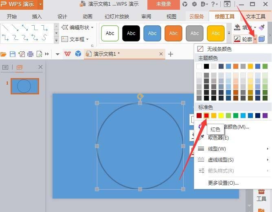Close the 演示文稿1 document tab
Viewport: 272px width, 212px height.
coord(161,54)
